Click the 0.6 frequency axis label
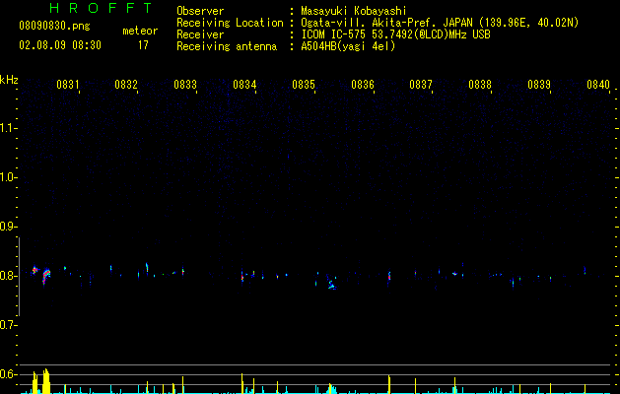The width and height of the screenshot is (620, 394). [x=8, y=374]
